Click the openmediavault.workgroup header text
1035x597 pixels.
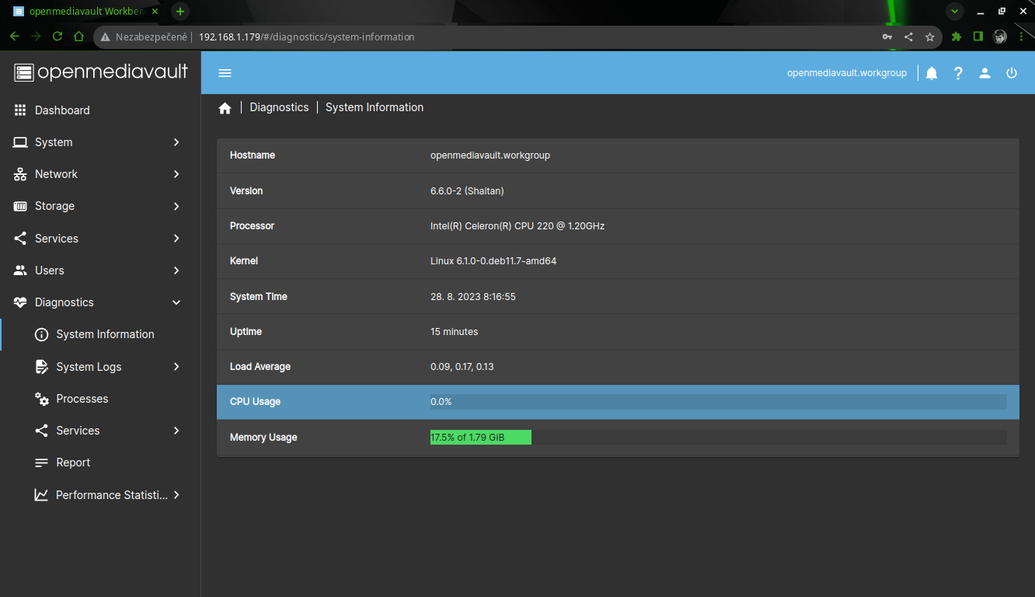tap(847, 73)
